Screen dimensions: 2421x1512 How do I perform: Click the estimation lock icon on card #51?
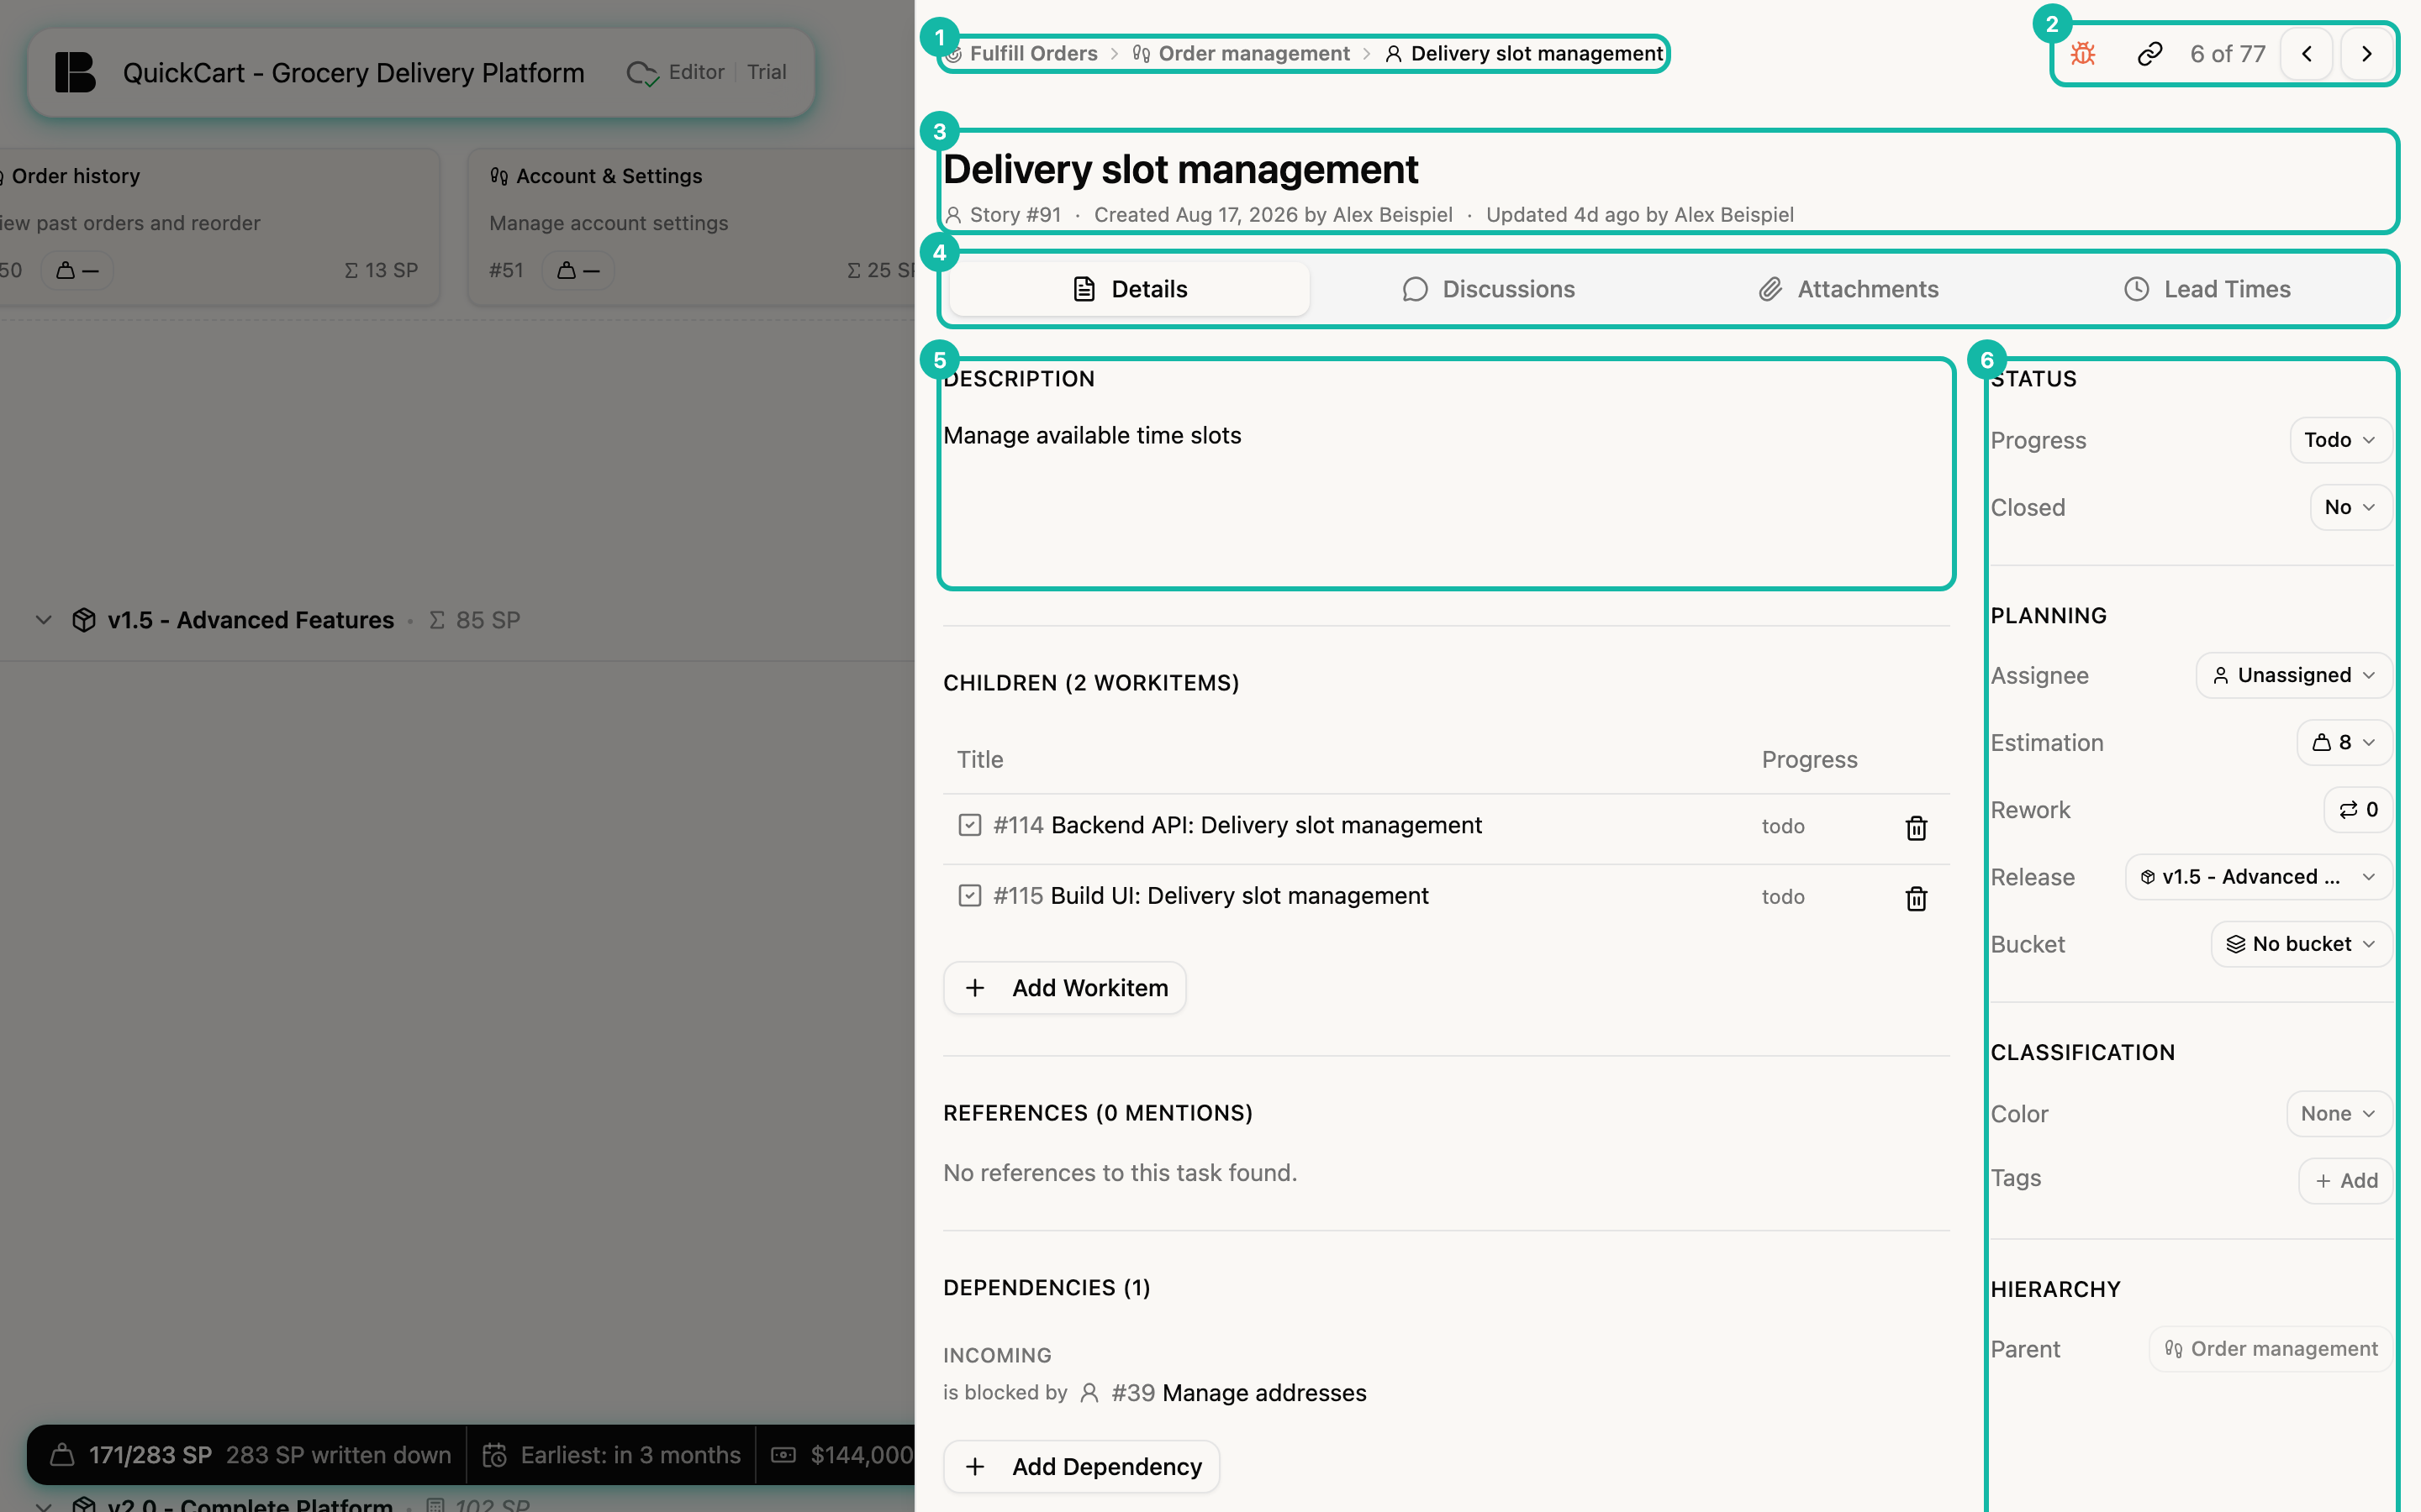(x=567, y=270)
